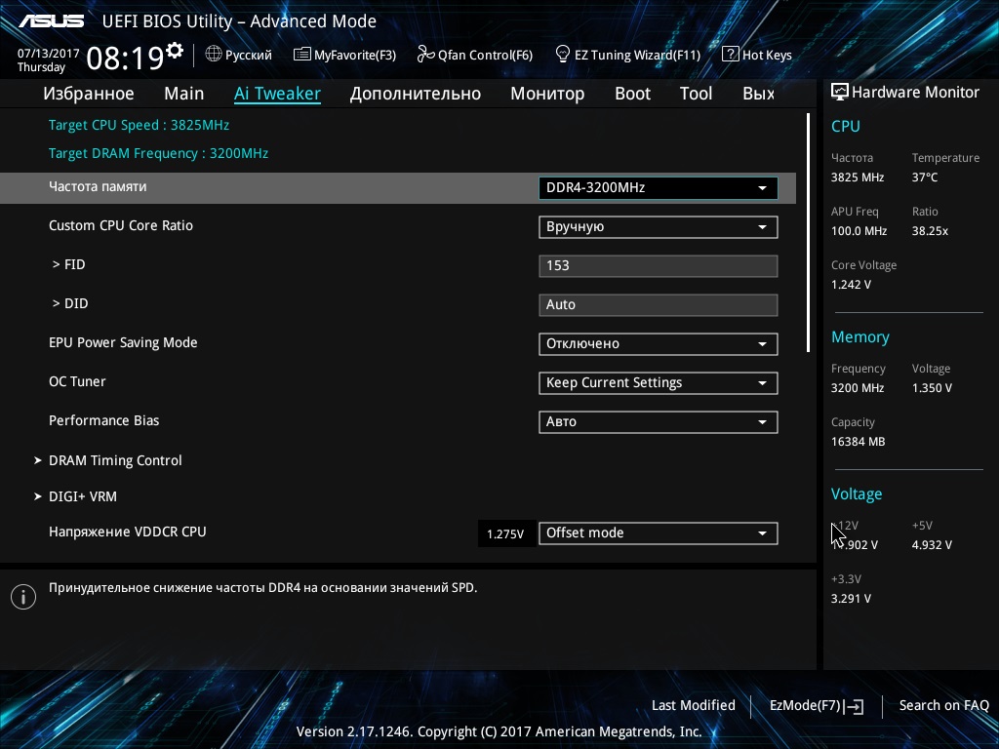Viewport: 999px width, 749px height.
Task: Click the 1.350 V memory voltage value
Action: click(932, 388)
